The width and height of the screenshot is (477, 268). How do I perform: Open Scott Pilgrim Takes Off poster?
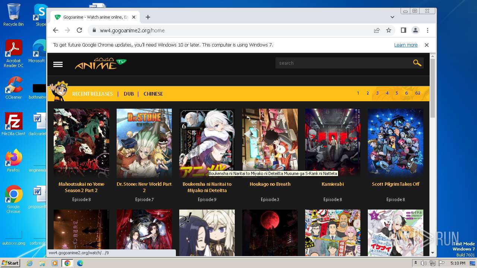395,143
